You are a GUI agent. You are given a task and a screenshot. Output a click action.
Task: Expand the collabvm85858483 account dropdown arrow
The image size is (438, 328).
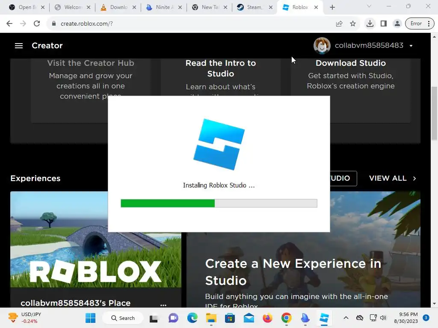(411, 46)
